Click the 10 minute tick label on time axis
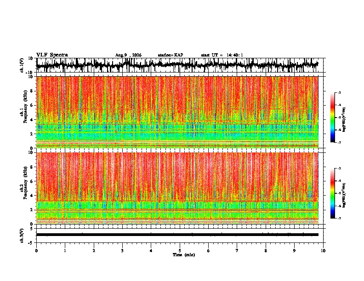 (x=323, y=251)
